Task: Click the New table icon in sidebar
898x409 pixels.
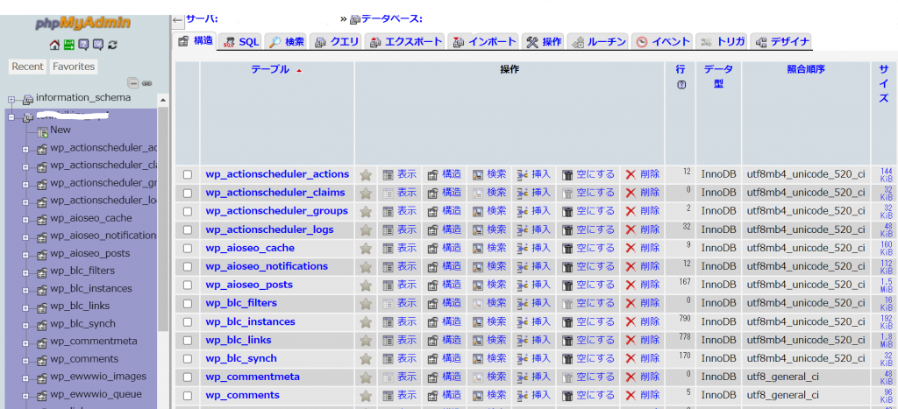Action: pos(42,131)
